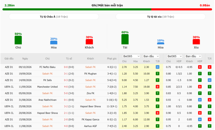Click red B HDP badge in 20/08/2026 row
The height and width of the screenshot is (130, 215).
pyautogui.click(x=200, y=113)
